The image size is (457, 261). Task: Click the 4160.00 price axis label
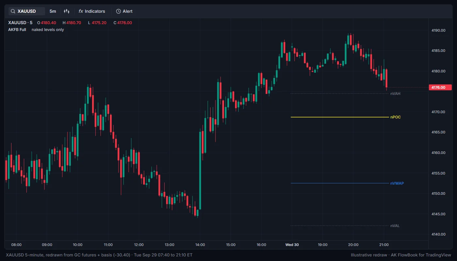coord(438,153)
